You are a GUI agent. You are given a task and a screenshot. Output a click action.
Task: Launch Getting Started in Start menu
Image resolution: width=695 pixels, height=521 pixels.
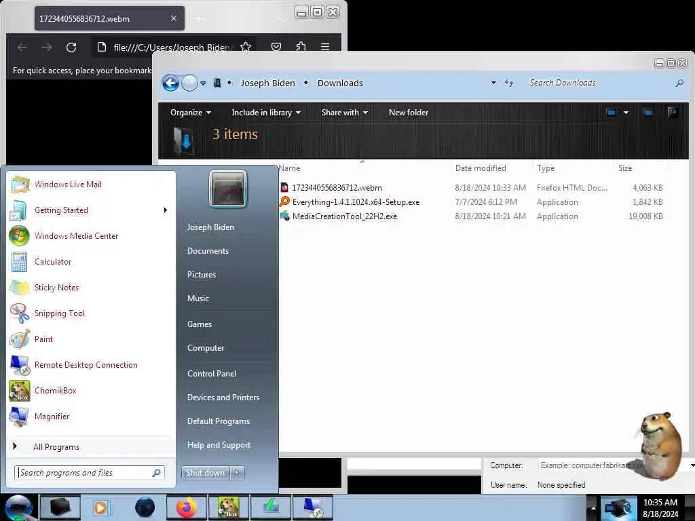click(x=61, y=210)
